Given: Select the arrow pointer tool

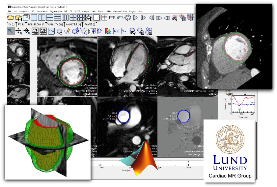Looking at the screenshot, I should [x=11, y=31].
